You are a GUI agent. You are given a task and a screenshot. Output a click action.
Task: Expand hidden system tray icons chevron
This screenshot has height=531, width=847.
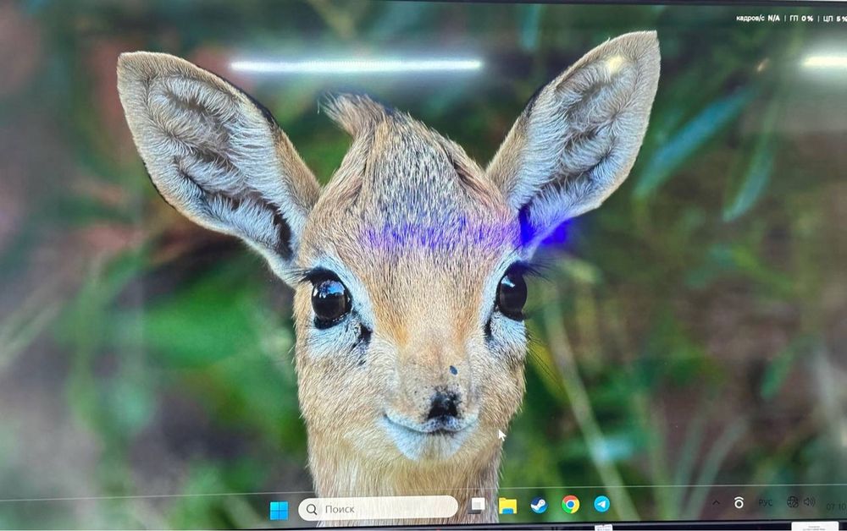(x=716, y=502)
